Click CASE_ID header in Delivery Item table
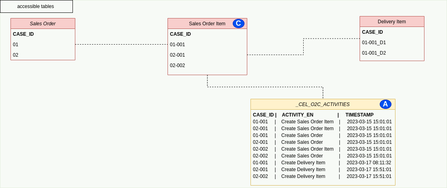 tap(372, 32)
